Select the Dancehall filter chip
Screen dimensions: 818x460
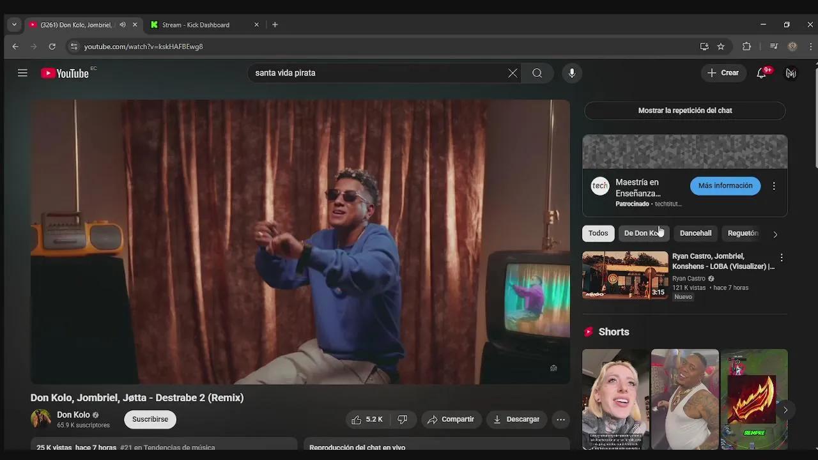click(695, 233)
